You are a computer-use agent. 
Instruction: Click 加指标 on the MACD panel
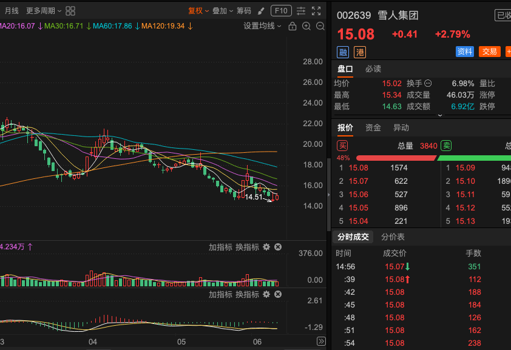pos(220,295)
